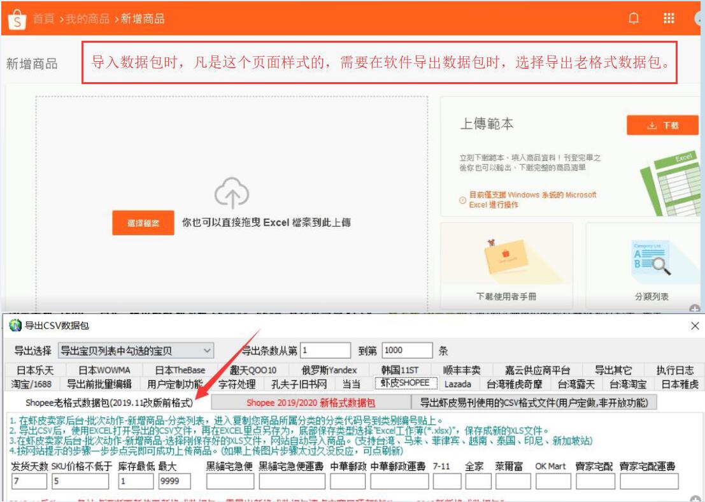This screenshot has width=705, height=502.
Task: Click the Excel spreadsheet illustration
Action: pyautogui.click(x=670, y=183)
